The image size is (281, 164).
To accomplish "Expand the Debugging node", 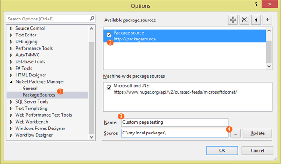I will 11,42.
